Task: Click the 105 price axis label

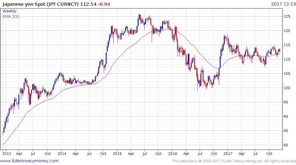Action: point(287,73)
